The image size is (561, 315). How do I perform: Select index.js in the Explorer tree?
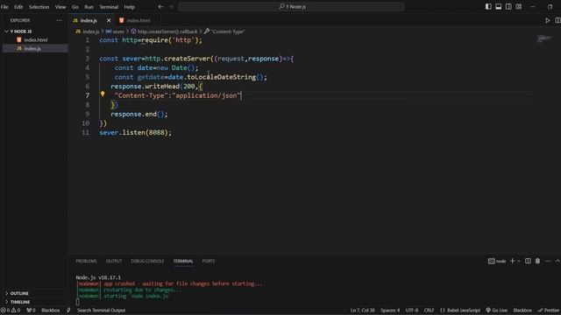pos(32,49)
